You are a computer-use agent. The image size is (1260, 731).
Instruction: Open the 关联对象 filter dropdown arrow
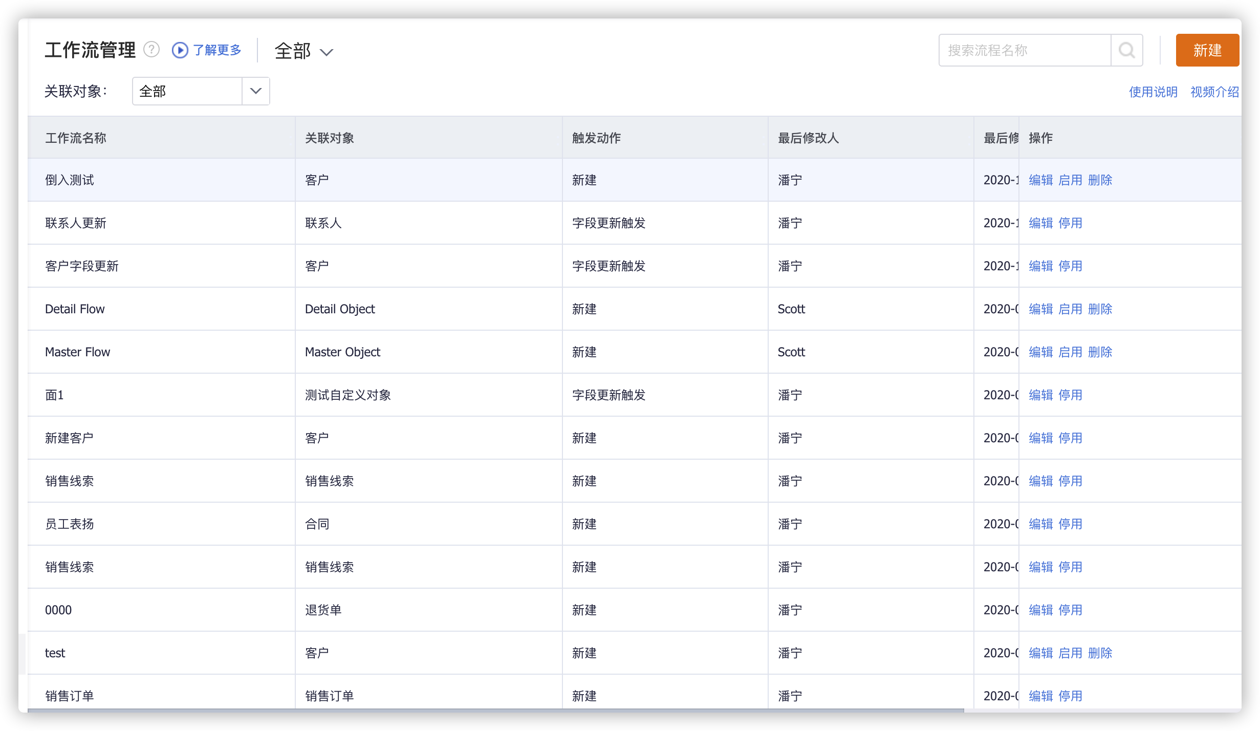pos(255,91)
